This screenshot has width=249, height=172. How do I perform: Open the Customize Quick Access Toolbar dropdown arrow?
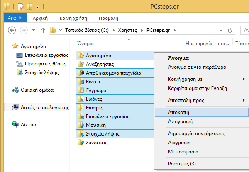[x=37, y=7]
